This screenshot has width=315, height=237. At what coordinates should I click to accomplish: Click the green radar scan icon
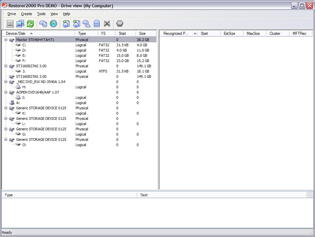point(53,24)
